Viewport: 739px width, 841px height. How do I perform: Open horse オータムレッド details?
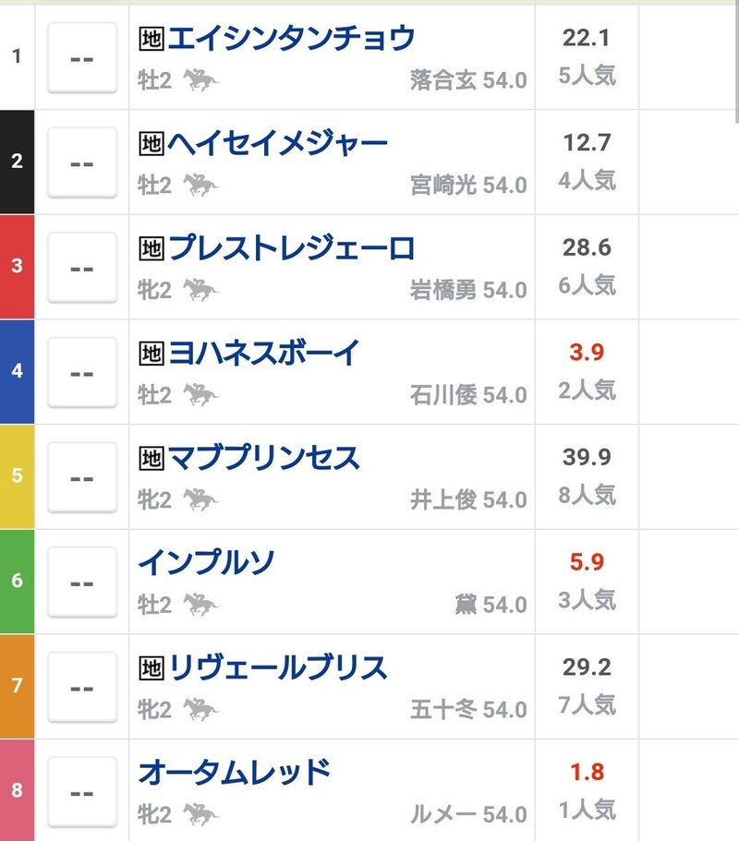click(x=234, y=773)
